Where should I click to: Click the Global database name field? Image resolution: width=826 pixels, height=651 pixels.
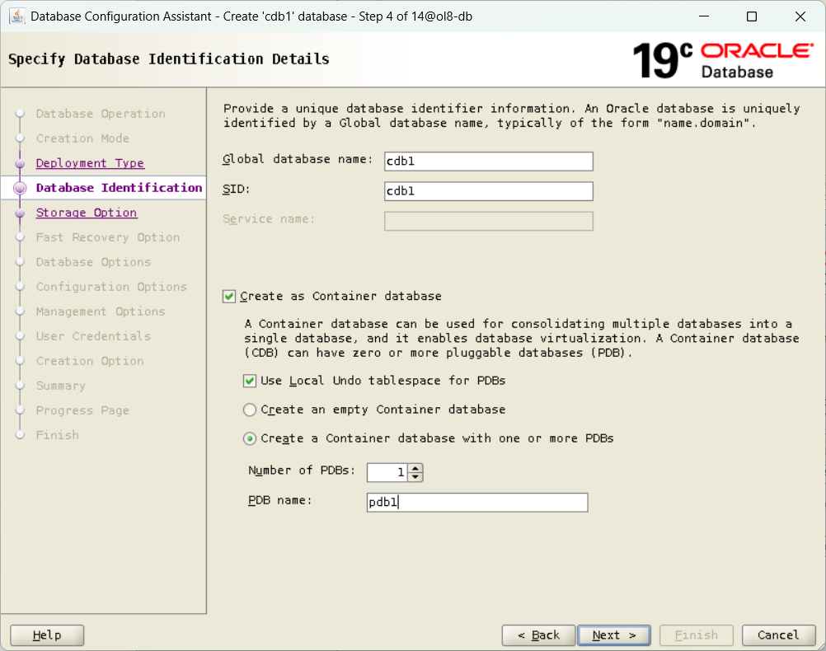tap(488, 162)
